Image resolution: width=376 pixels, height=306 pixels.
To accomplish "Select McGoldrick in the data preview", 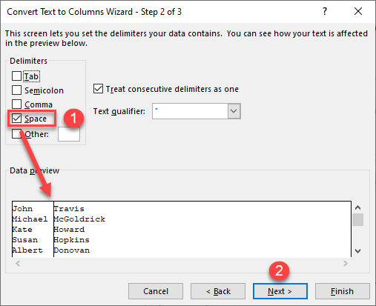I will tap(79, 219).
